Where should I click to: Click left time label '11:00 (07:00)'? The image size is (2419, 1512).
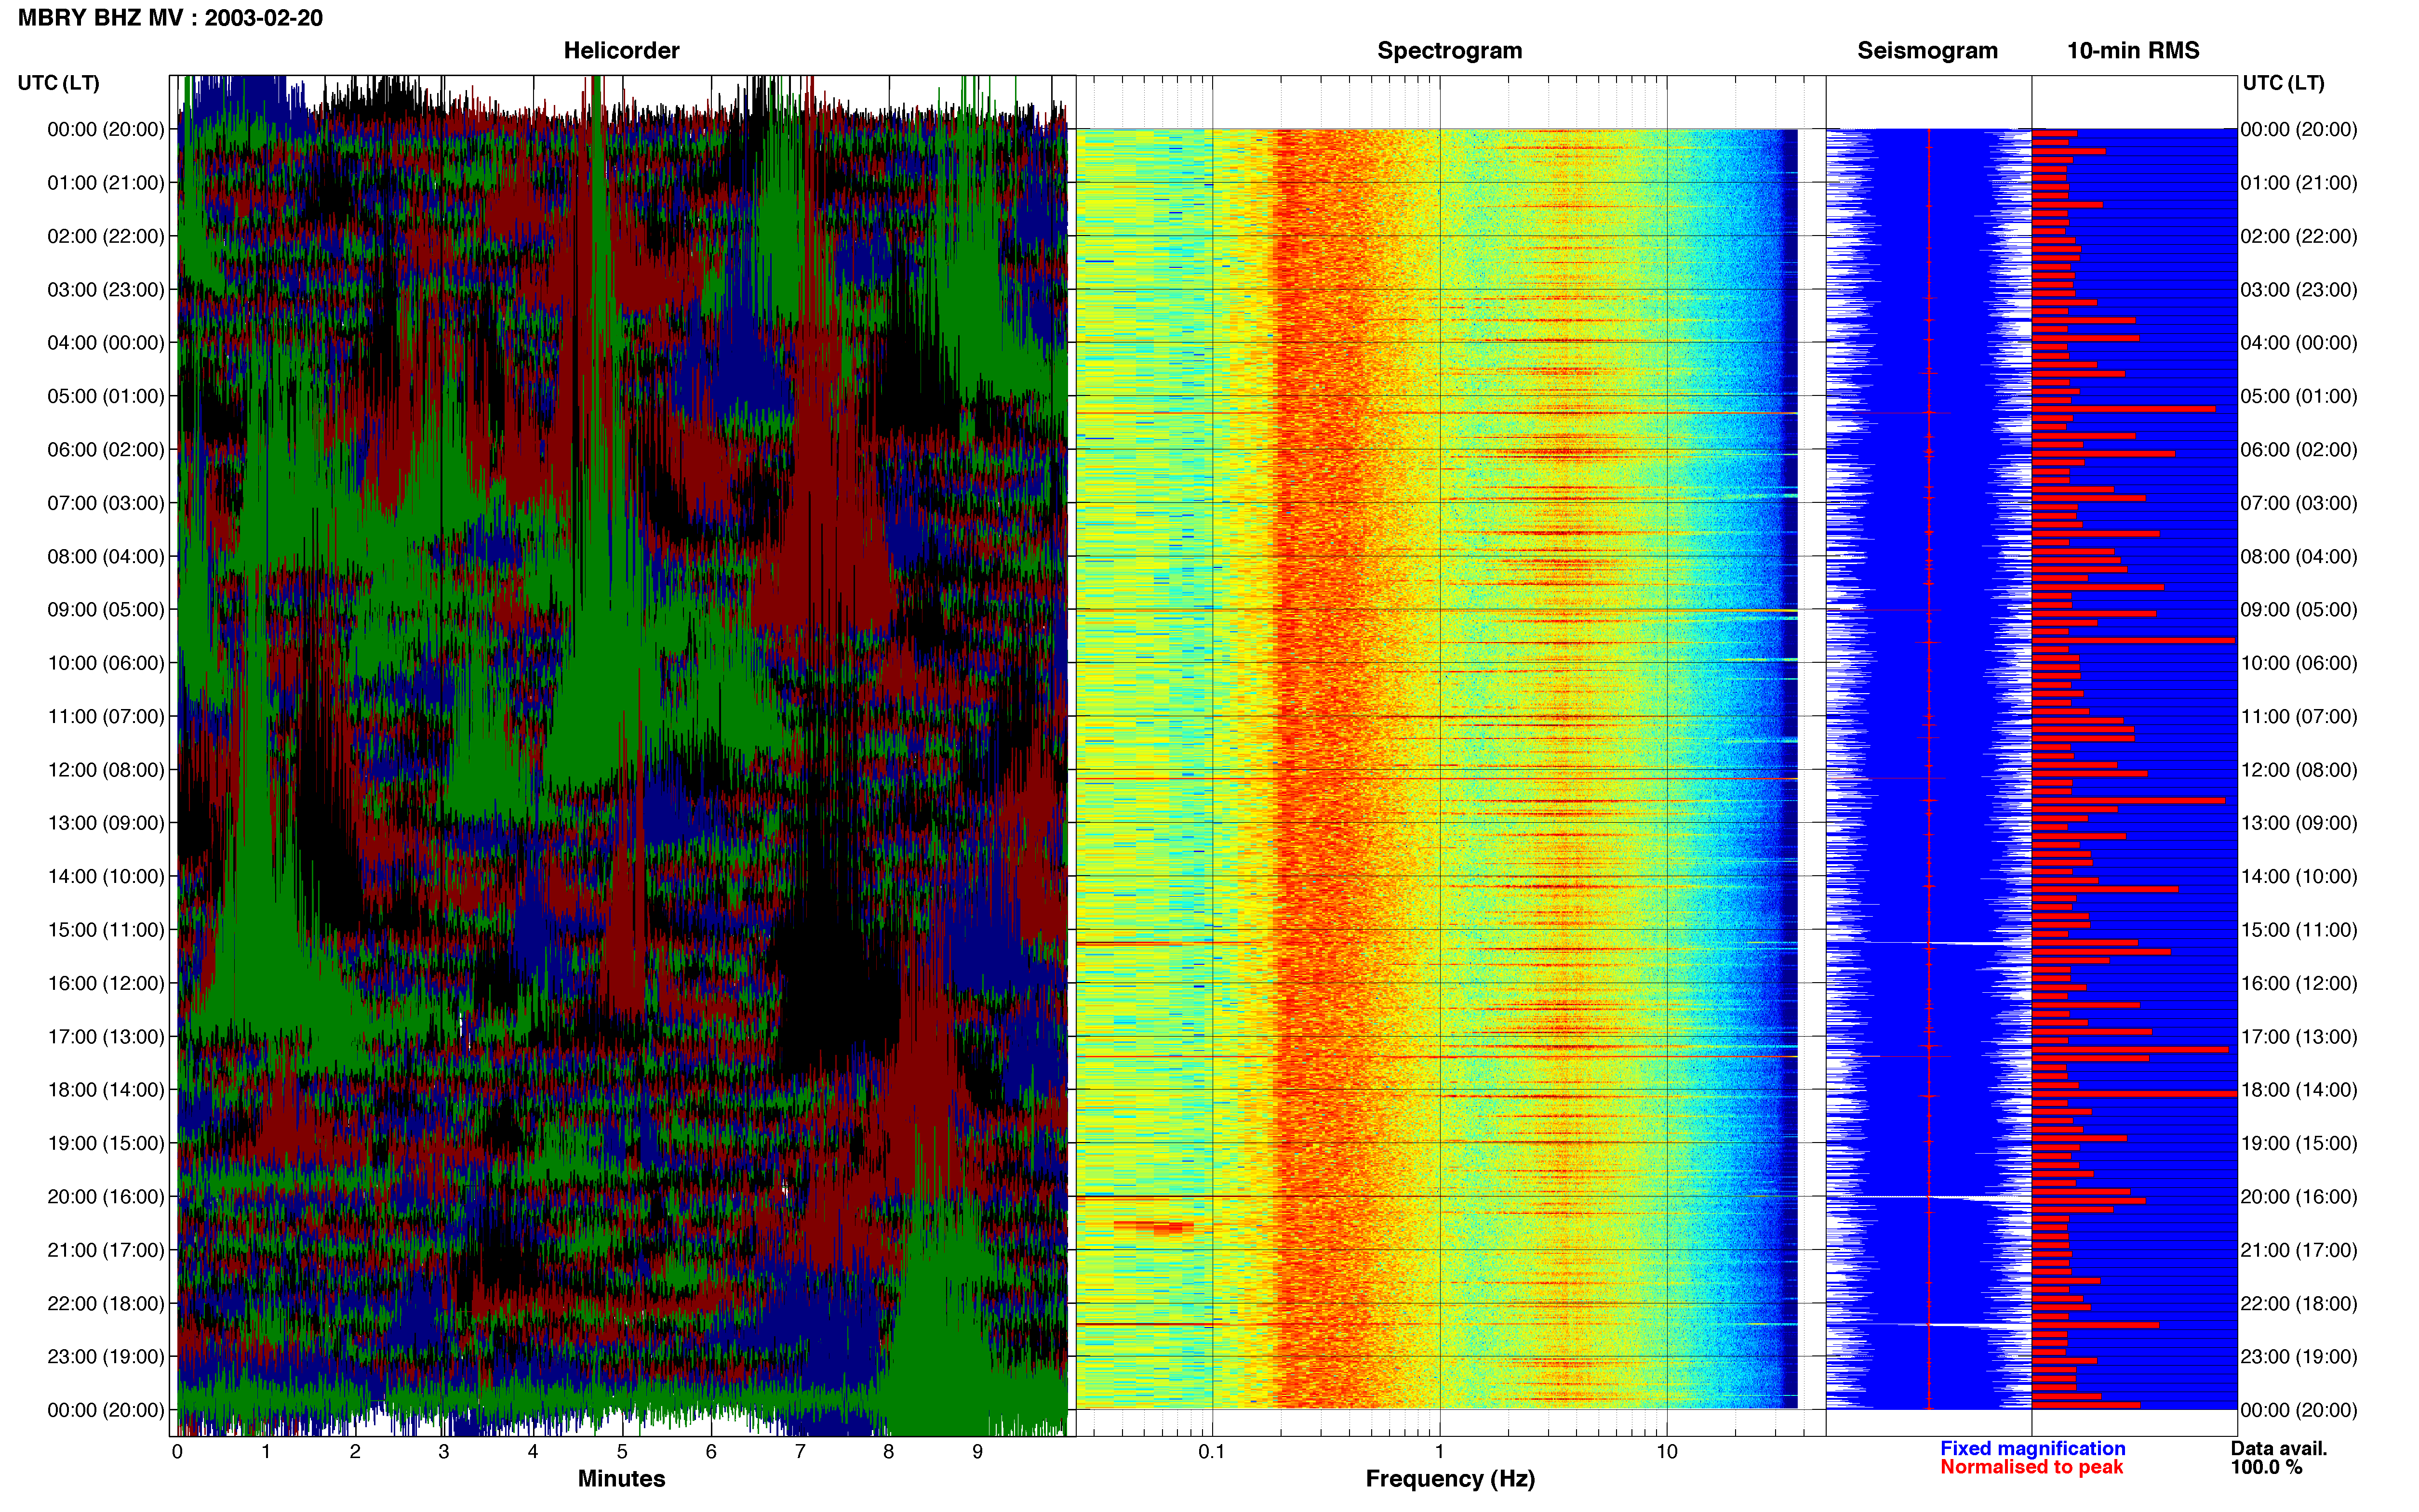[106, 716]
